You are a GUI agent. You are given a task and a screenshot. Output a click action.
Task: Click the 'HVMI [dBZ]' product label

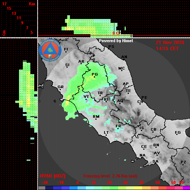[x=52, y=176]
